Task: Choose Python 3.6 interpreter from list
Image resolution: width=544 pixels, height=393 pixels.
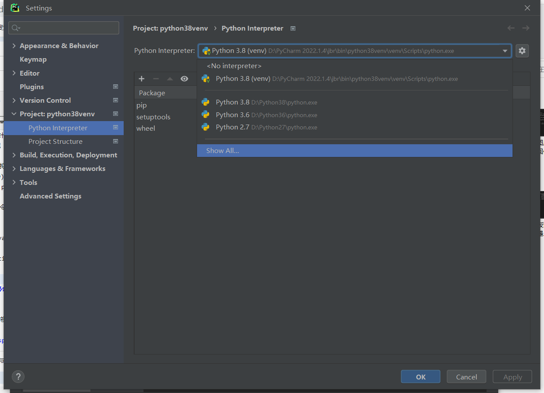Action: point(232,115)
